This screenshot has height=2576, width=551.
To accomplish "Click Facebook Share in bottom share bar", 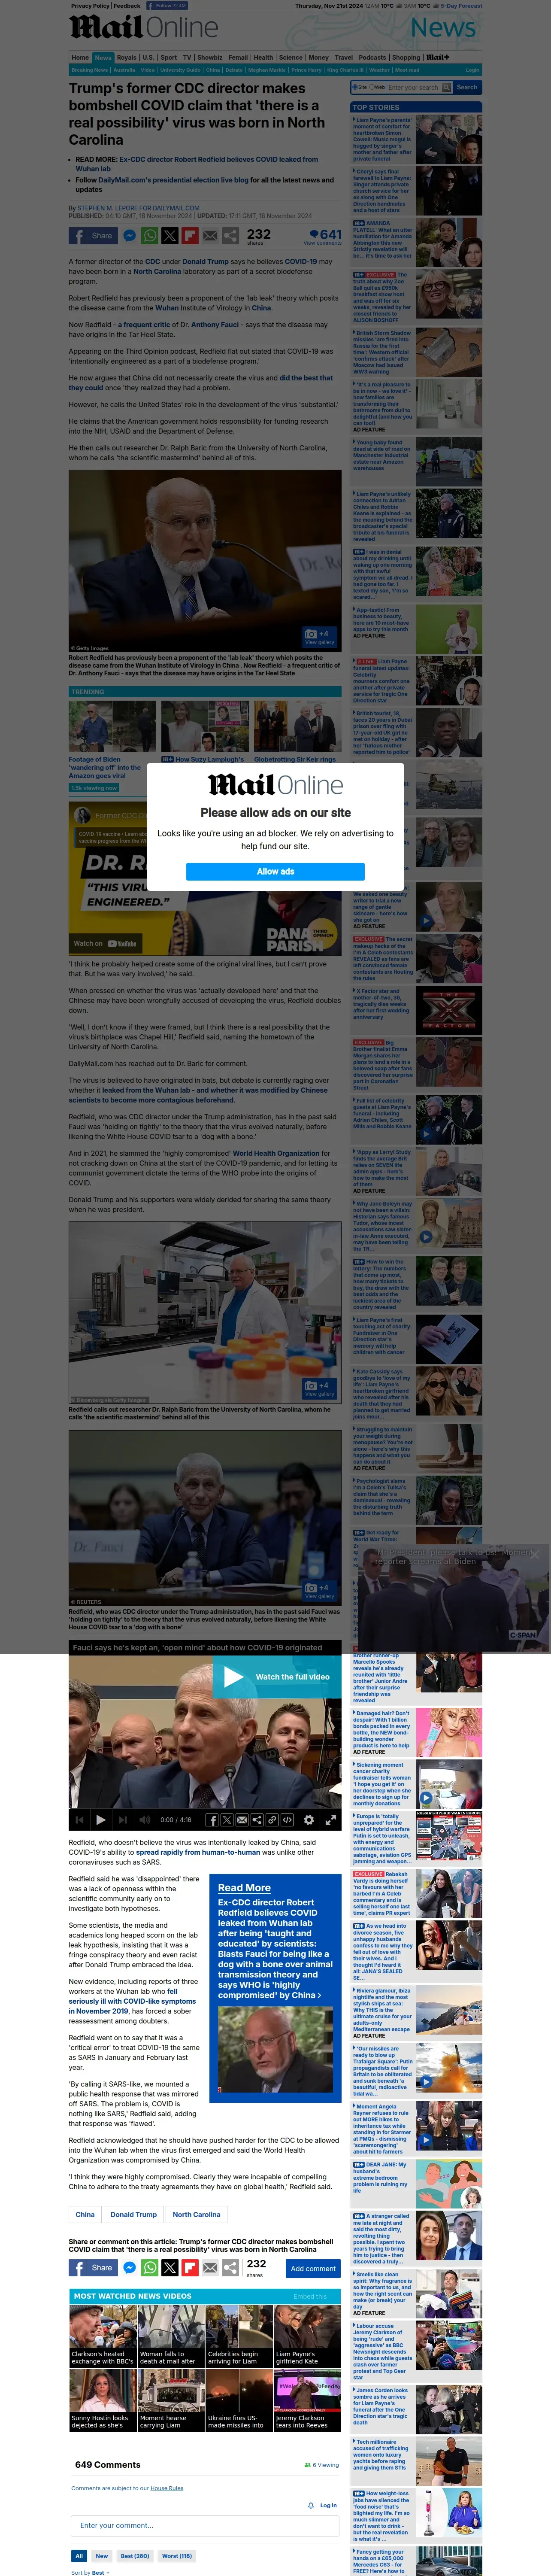I will (x=93, y=2268).
